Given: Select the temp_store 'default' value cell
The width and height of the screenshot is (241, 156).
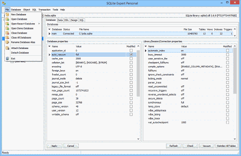Looking at the screenshot, I should (x=201, y=106).
